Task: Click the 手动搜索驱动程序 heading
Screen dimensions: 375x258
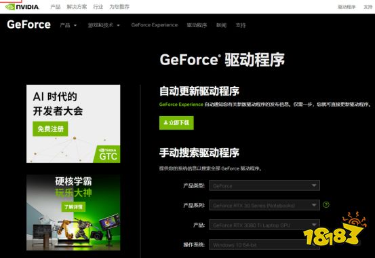Action: tap(199, 153)
